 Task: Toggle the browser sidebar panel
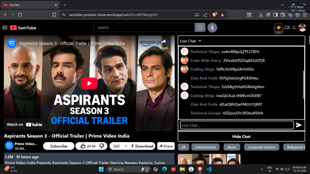275,14
